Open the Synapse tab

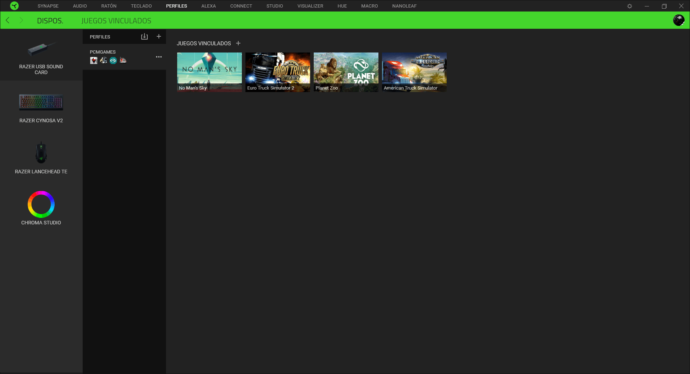(48, 6)
